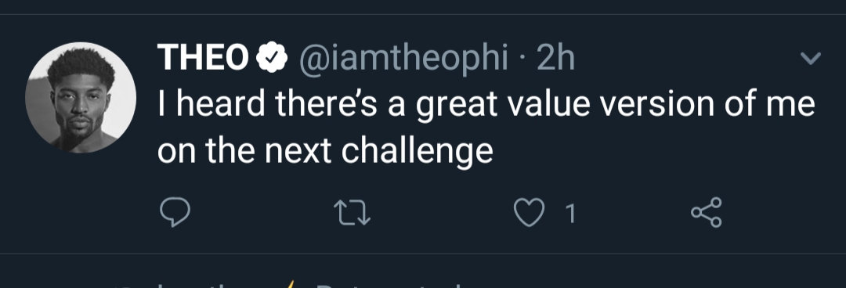Screen dimensions: 846x288
Task: Open the THEO display name profile link
Action: (x=202, y=58)
